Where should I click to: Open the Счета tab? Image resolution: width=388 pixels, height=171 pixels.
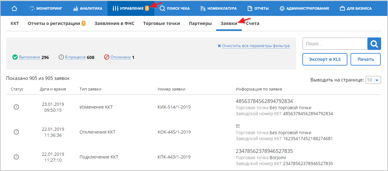(x=252, y=23)
